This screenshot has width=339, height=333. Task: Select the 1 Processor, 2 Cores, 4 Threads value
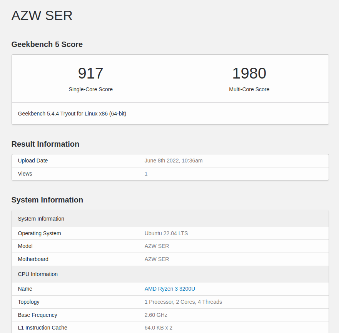click(183, 302)
